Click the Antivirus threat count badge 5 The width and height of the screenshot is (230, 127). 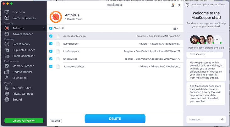pos(44,28)
